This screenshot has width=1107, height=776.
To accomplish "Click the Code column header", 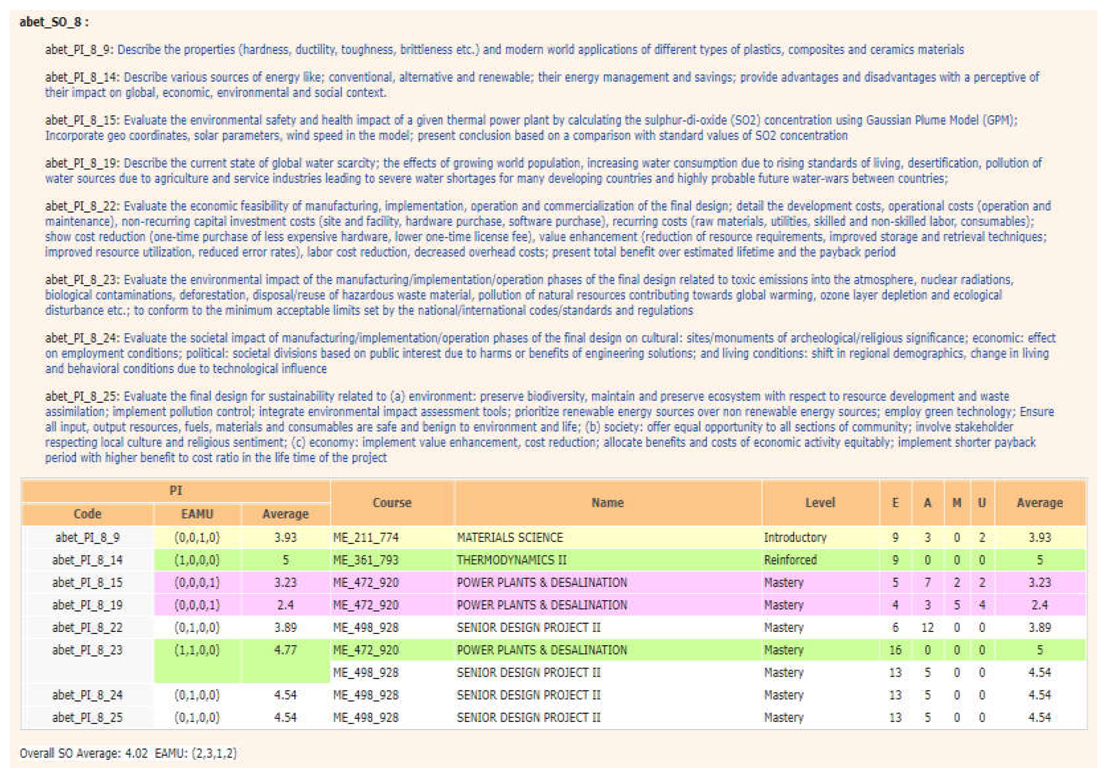I will [x=87, y=514].
